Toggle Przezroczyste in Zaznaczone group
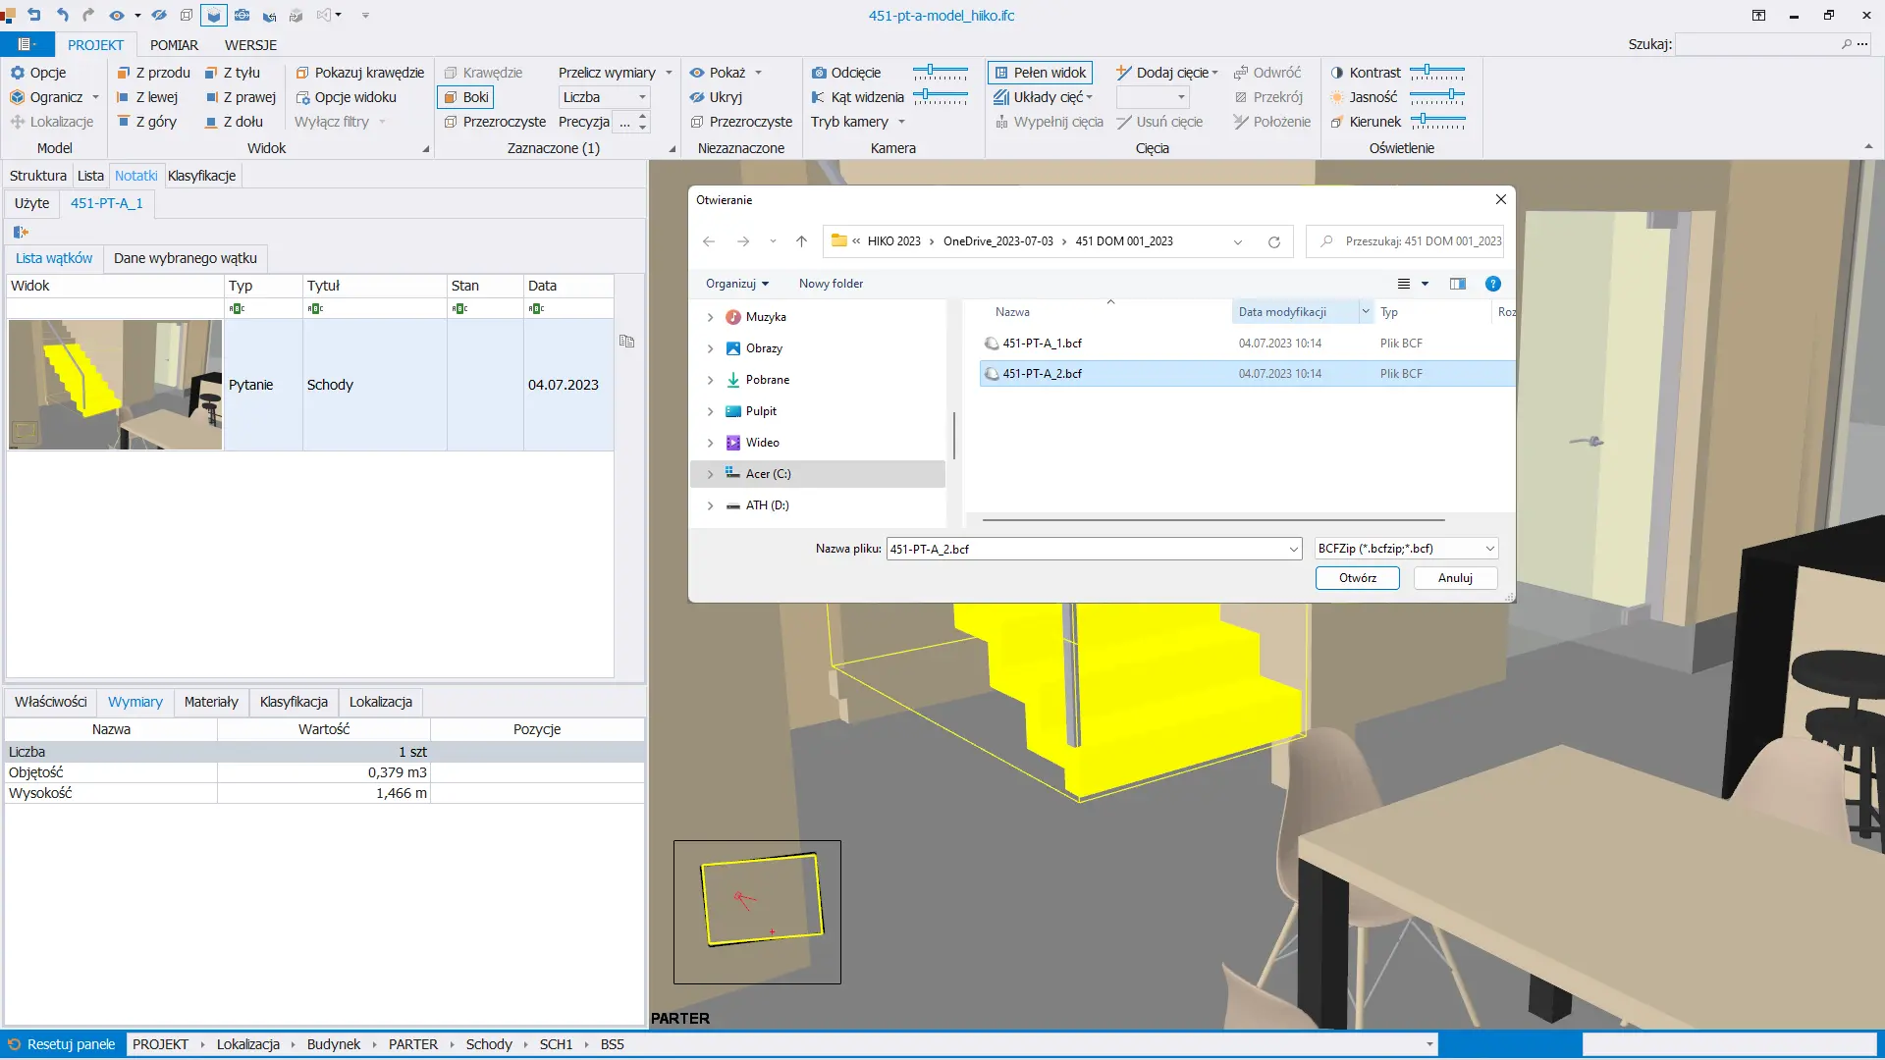This screenshot has height=1060, width=1885. (495, 122)
